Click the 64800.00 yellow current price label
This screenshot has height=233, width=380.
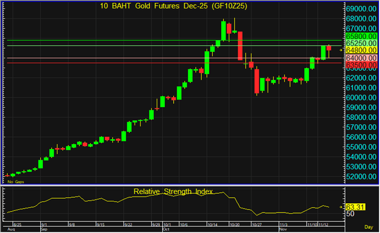coord(361,50)
